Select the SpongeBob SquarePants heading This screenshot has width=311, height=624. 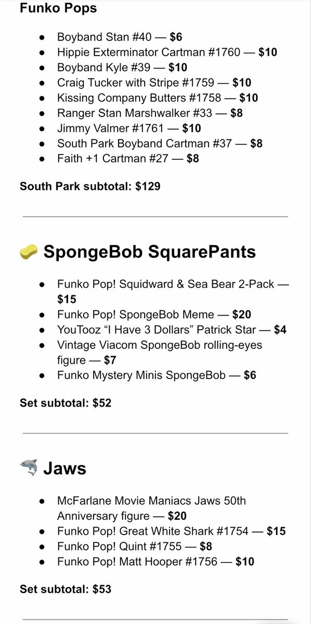(150, 252)
